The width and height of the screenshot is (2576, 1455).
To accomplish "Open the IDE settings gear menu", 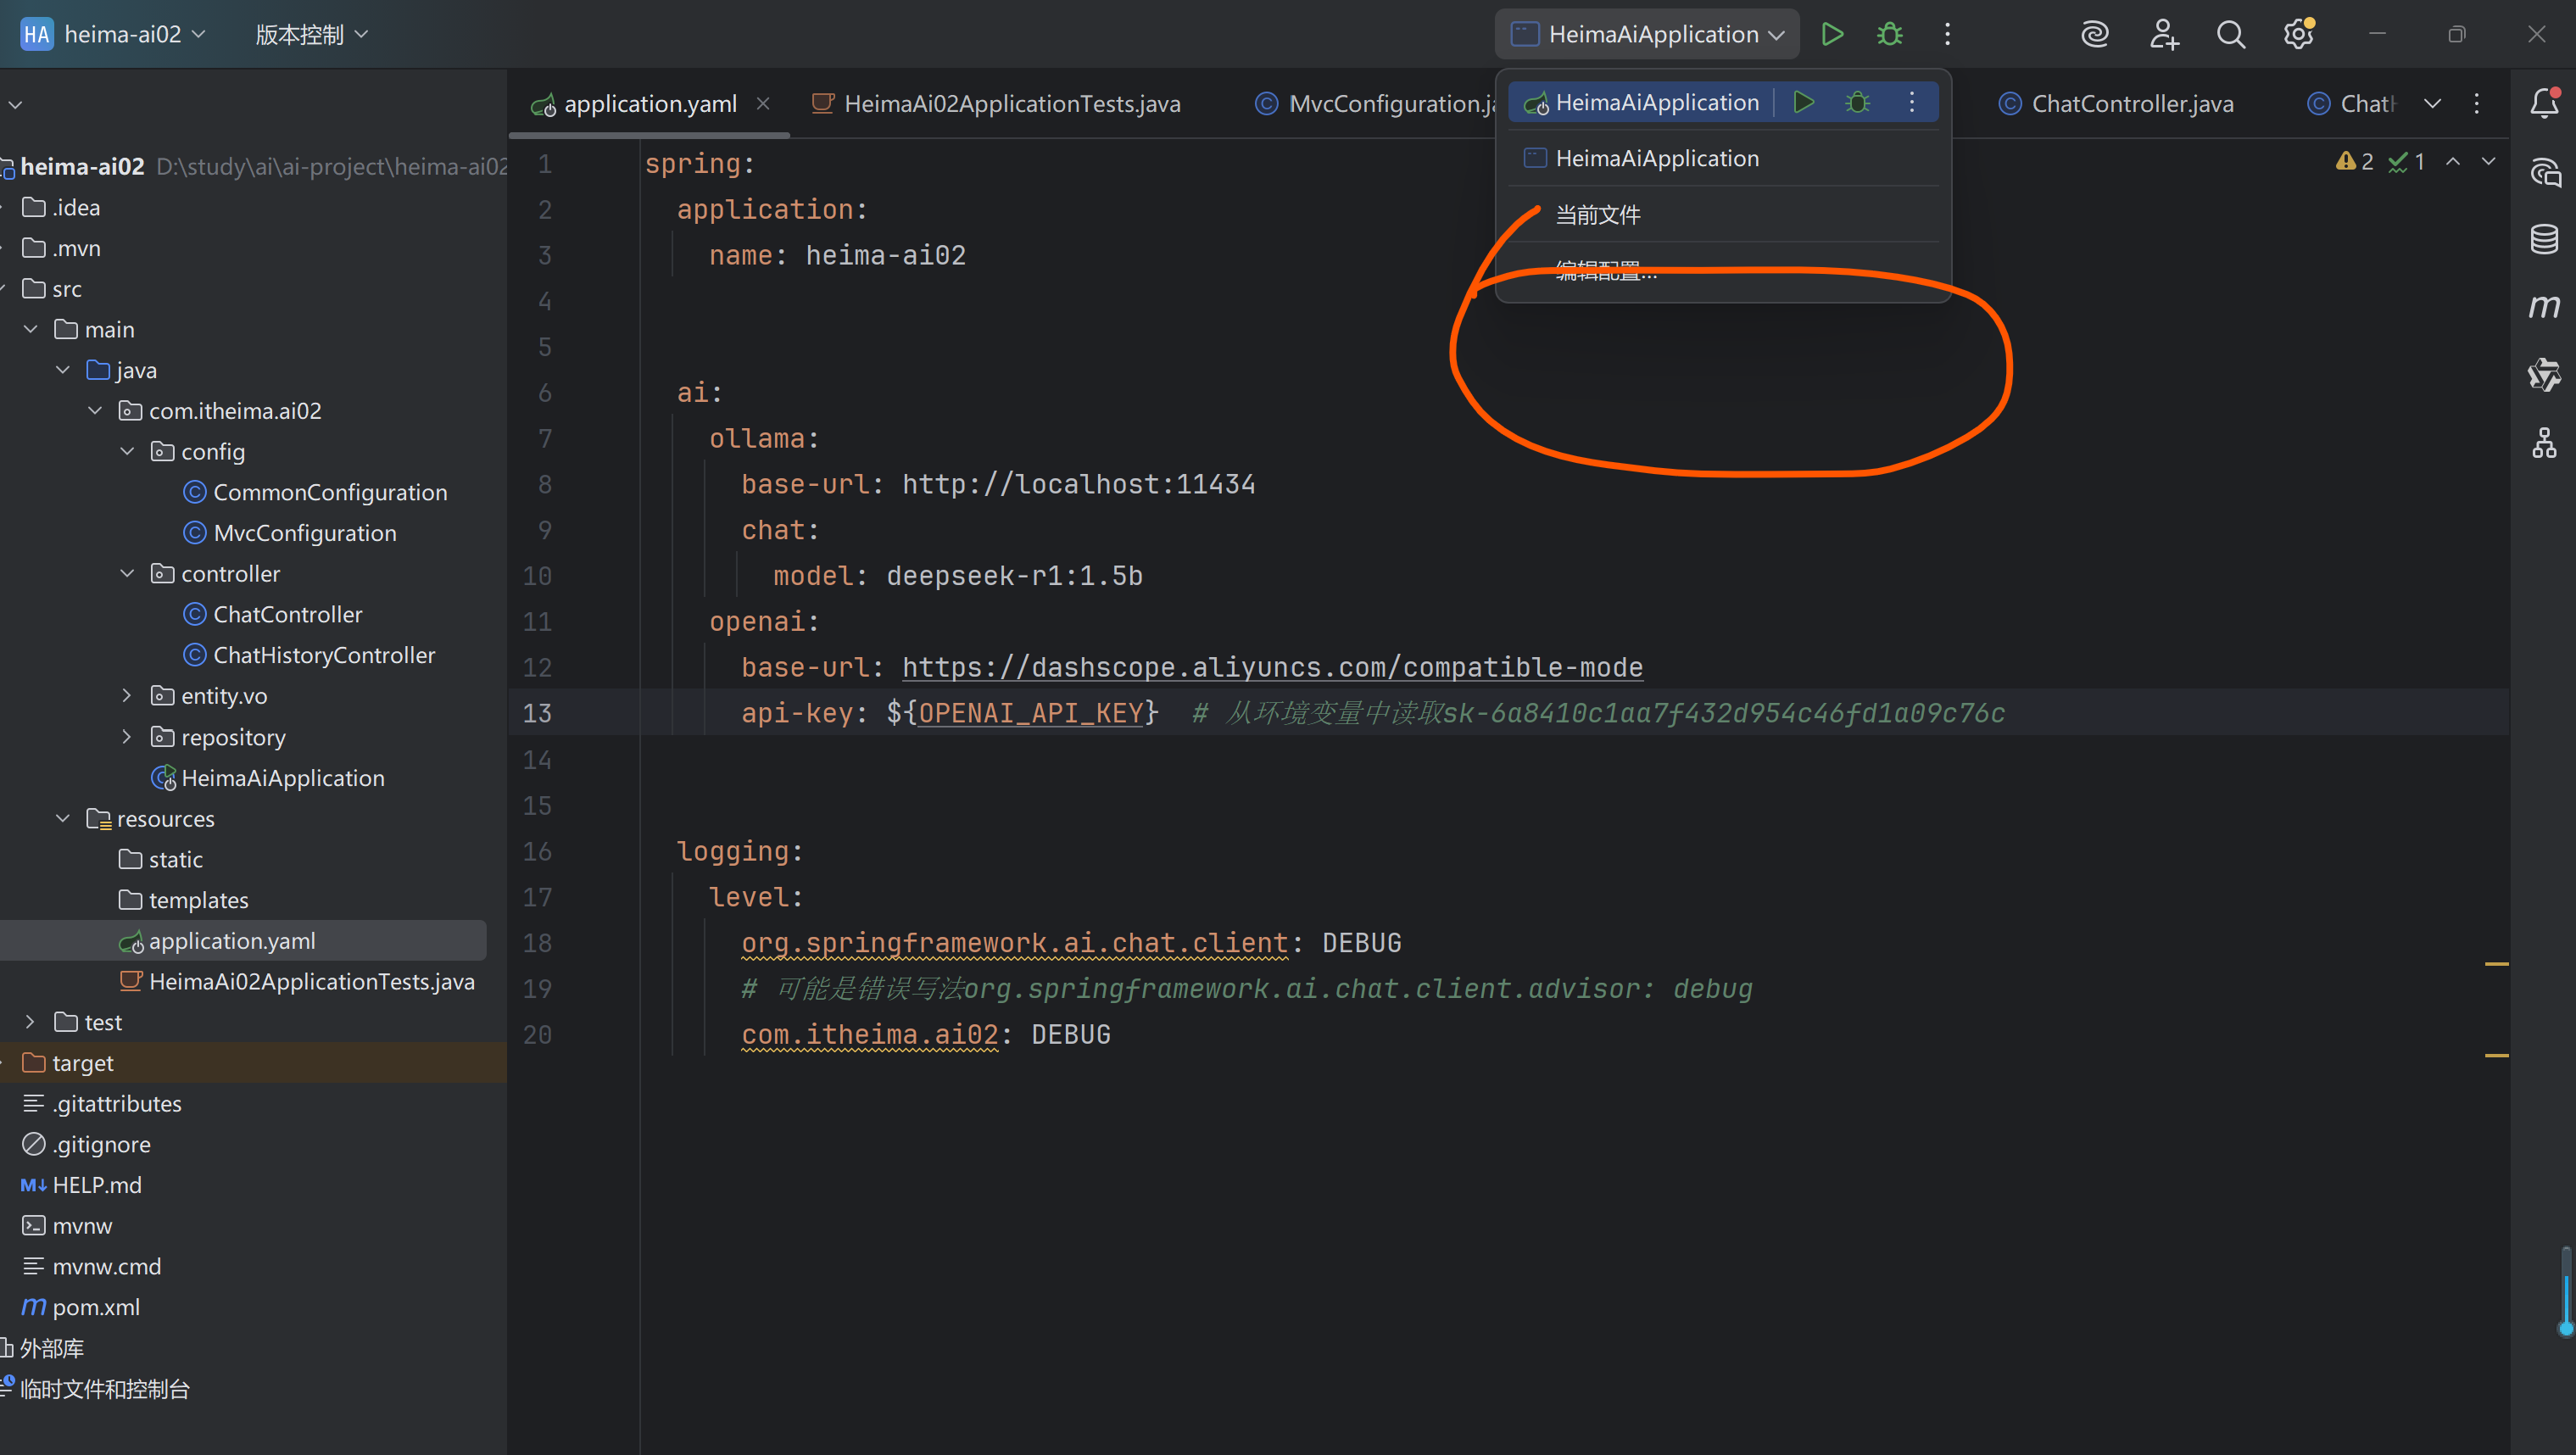I will click(x=2298, y=35).
